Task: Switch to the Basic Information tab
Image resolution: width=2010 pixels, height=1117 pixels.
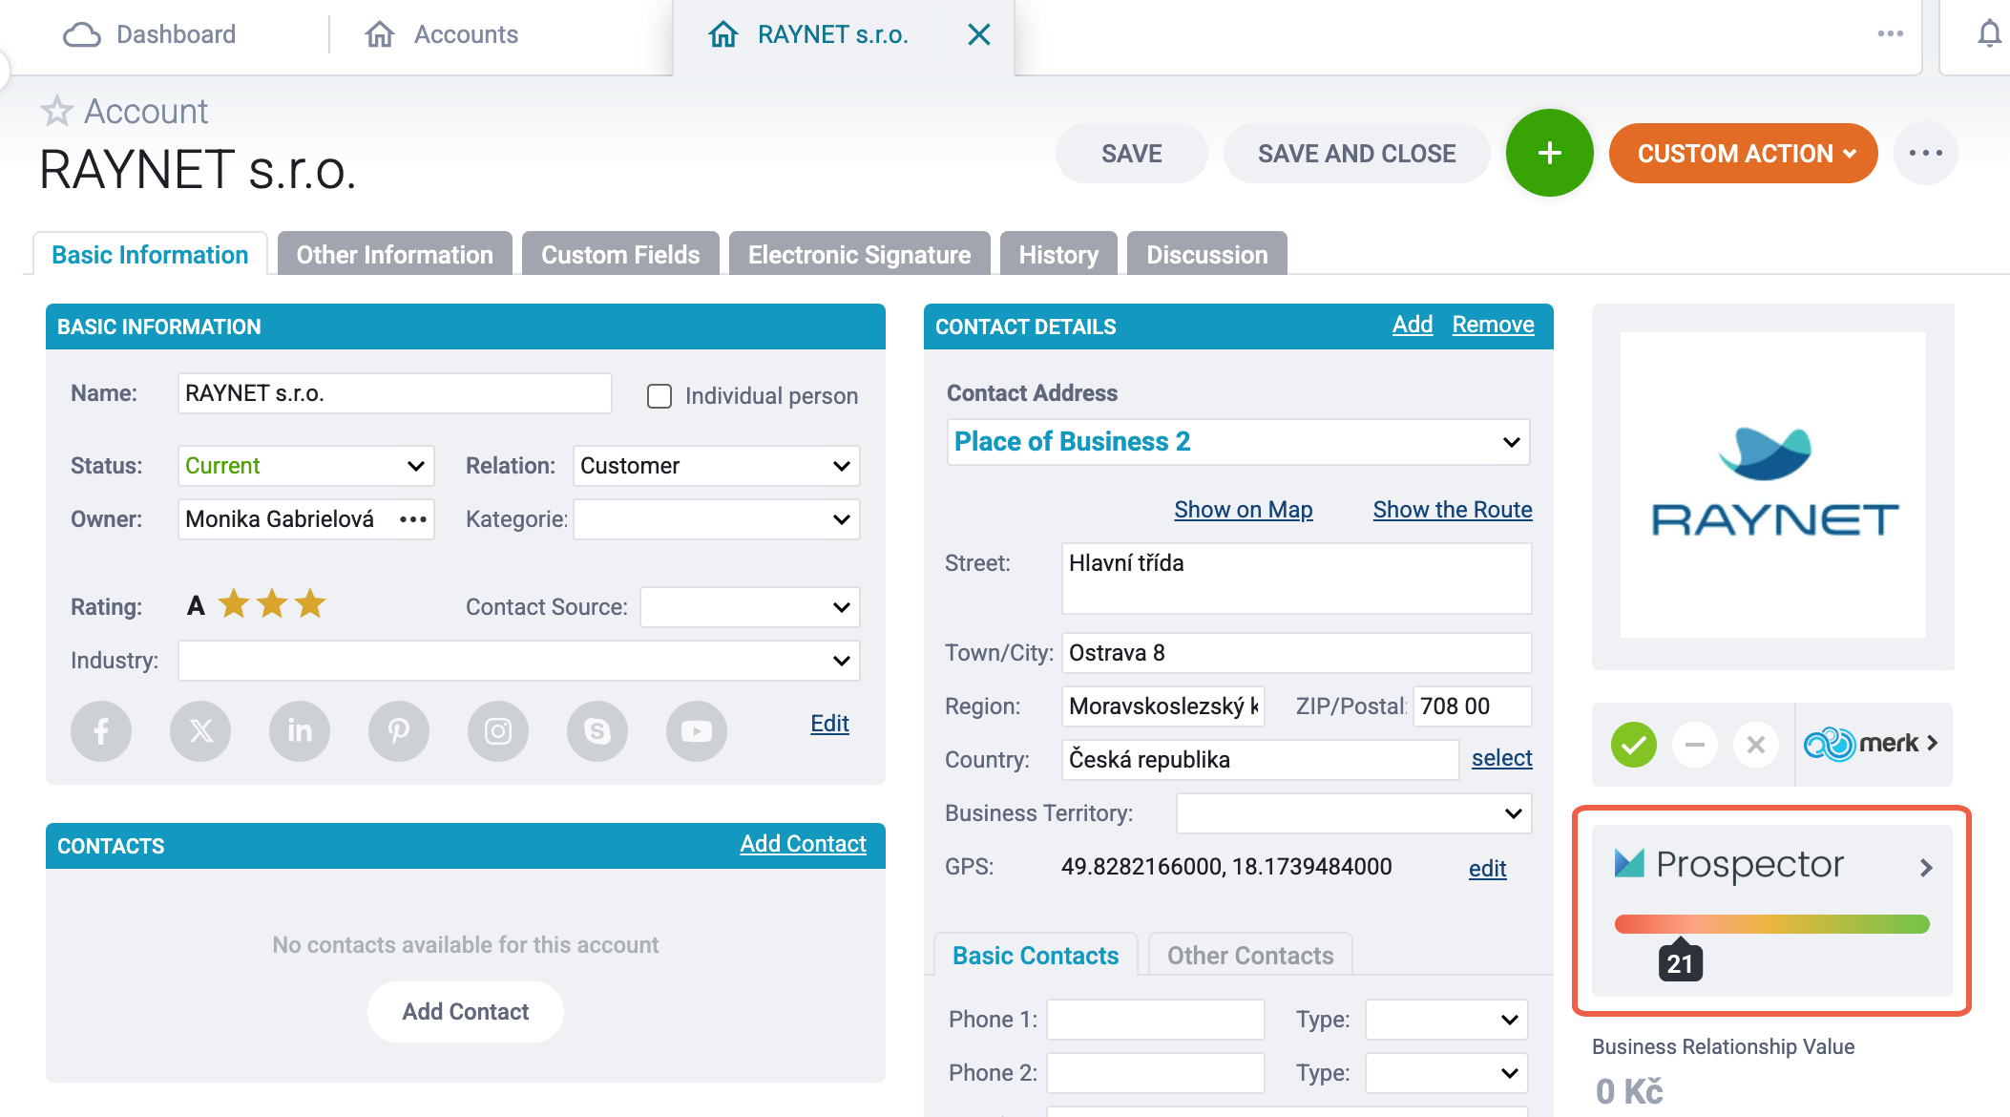Action: point(150,255)
